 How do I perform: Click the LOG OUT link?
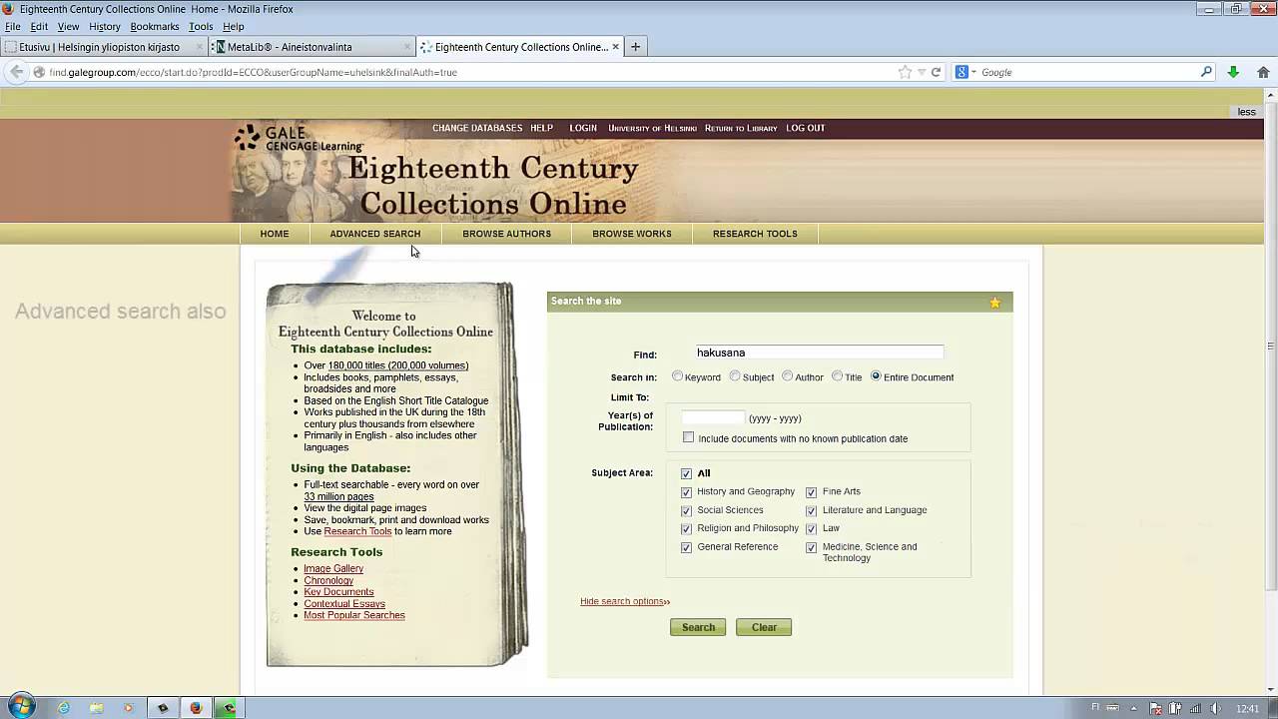point(806,128)
